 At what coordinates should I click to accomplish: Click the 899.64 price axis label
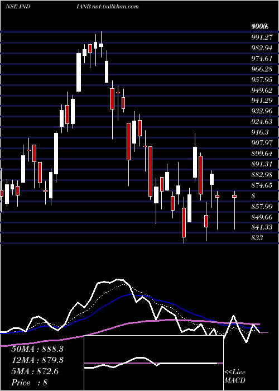tap(262, 154)
